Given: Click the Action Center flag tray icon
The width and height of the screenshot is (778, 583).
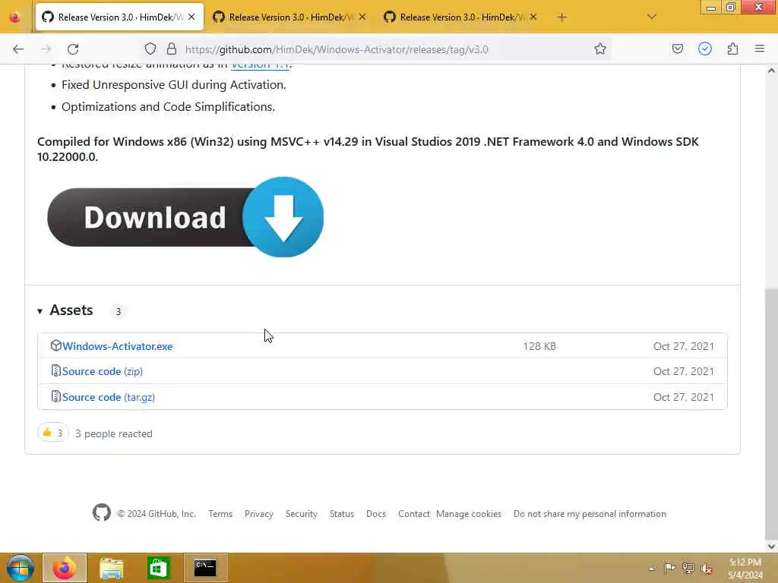Looking at the screenshot, I should point(669,568).
